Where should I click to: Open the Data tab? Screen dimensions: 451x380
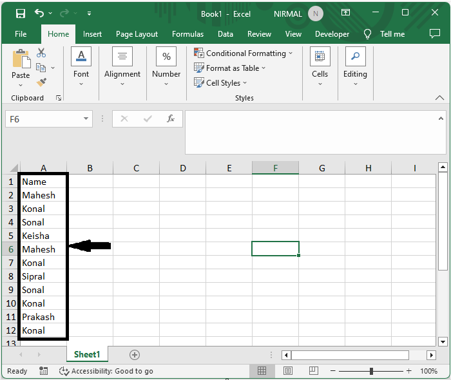[225, 34]
